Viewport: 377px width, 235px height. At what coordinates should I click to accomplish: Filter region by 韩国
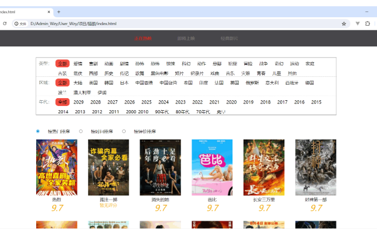tap(109, 83)
